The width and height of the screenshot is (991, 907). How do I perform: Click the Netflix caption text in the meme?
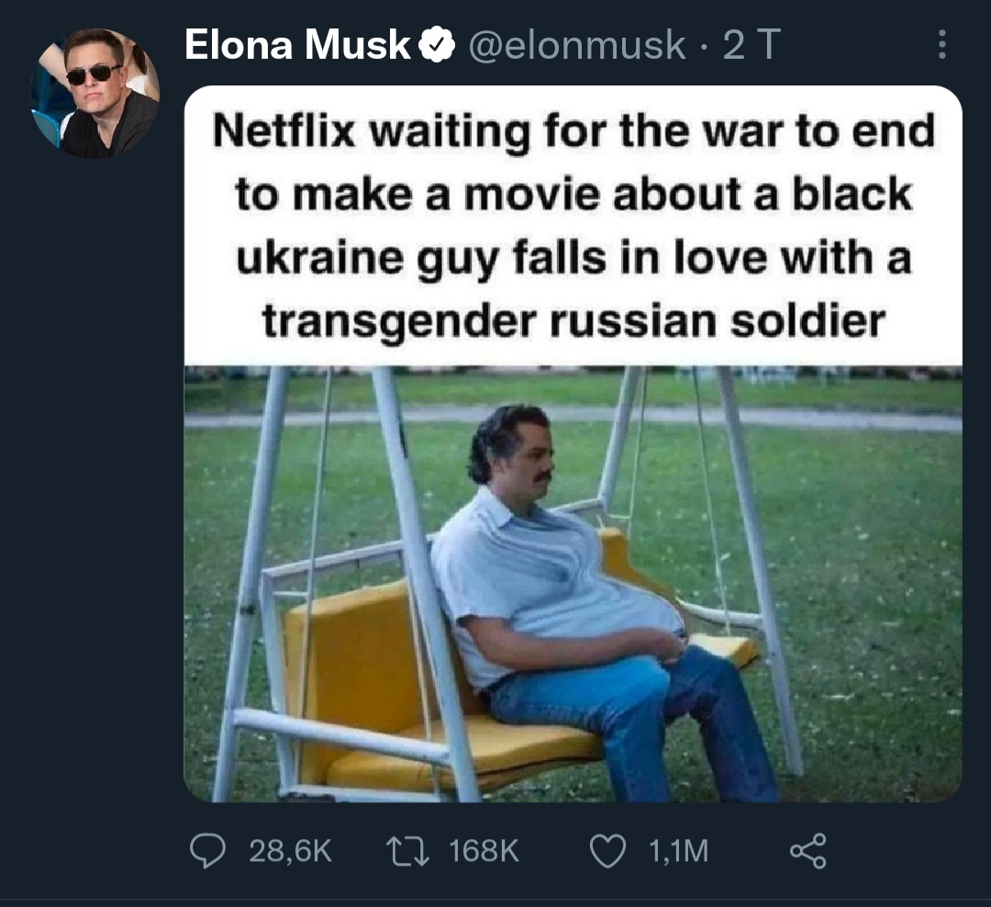pyautogui.click(x=573, y=226)
